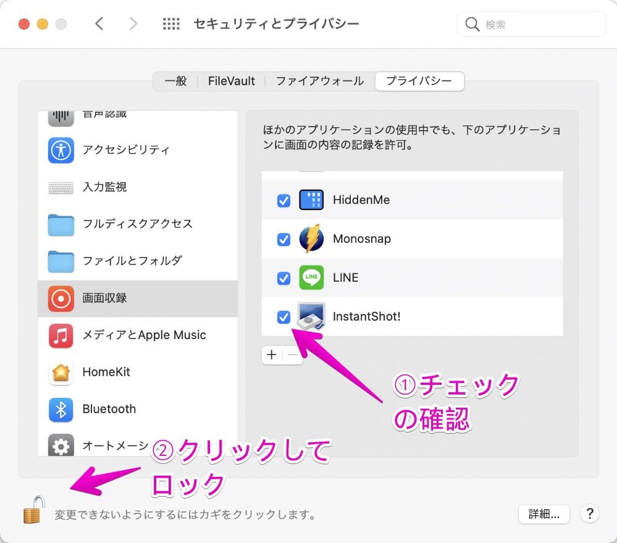The height and width of the screenshot is (543, 617).
Task: Select the ファイルとフォルダ folder icon
Action: (x=61, y=262)
